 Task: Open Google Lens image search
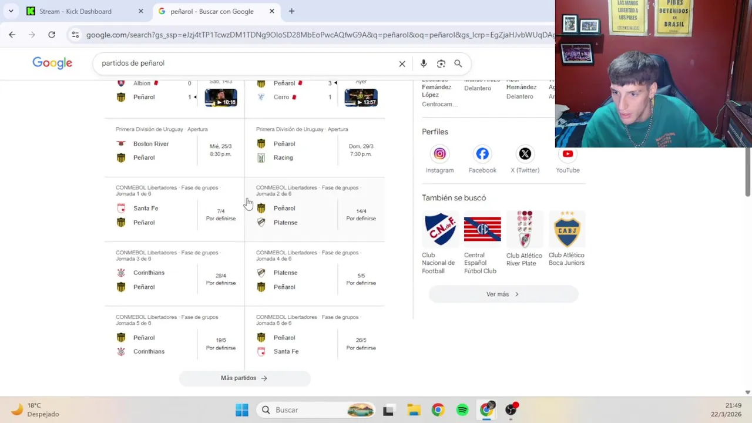[x=441, y=63]
